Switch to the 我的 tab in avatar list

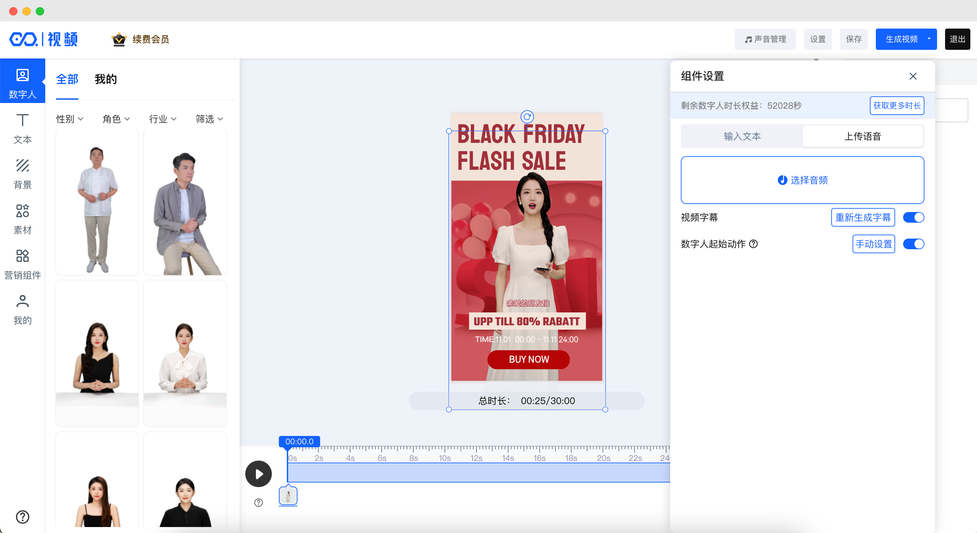[105, 79]
